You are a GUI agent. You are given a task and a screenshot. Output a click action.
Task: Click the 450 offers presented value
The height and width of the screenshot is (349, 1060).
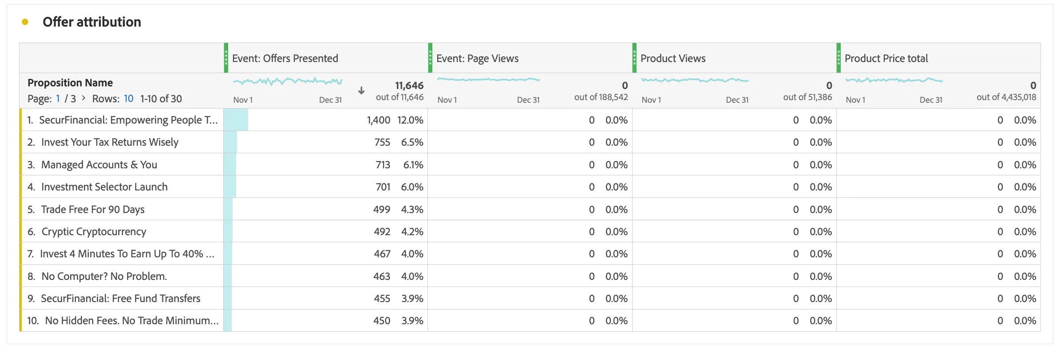click(x=382, y=321)
